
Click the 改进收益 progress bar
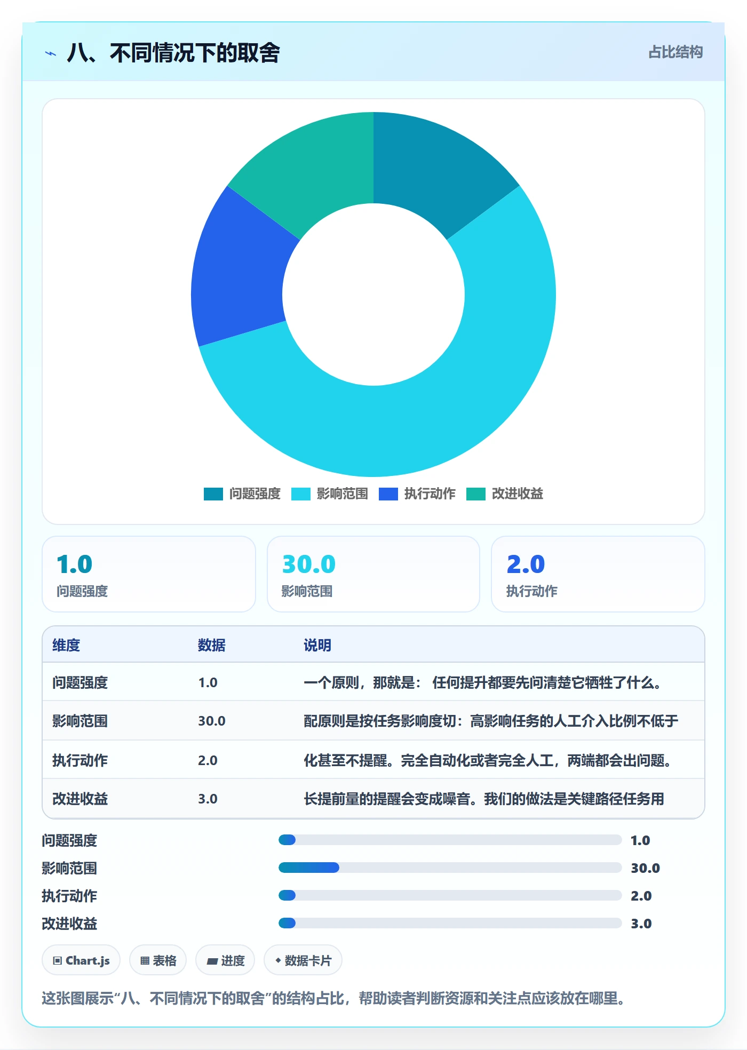450,924
